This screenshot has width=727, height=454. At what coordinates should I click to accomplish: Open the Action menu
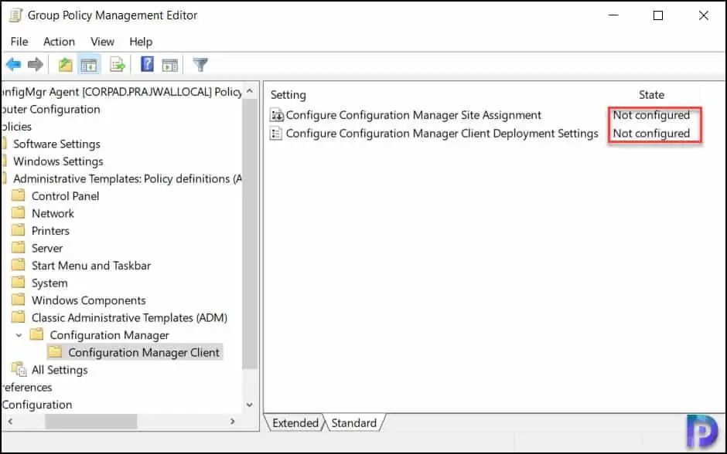point(59,42)
